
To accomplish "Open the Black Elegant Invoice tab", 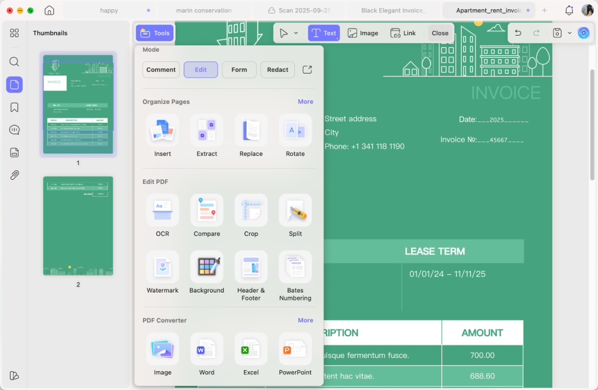I will pyautogui.click(x=393, y=11).
